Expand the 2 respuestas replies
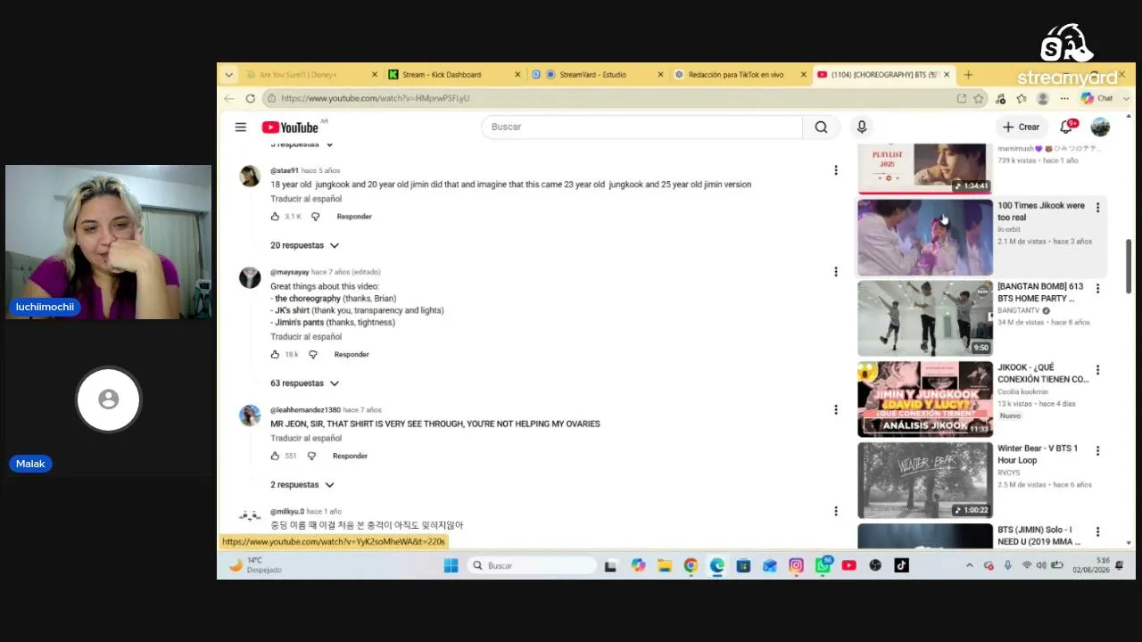The image size is (1142, 642). (x=302, y=485)
